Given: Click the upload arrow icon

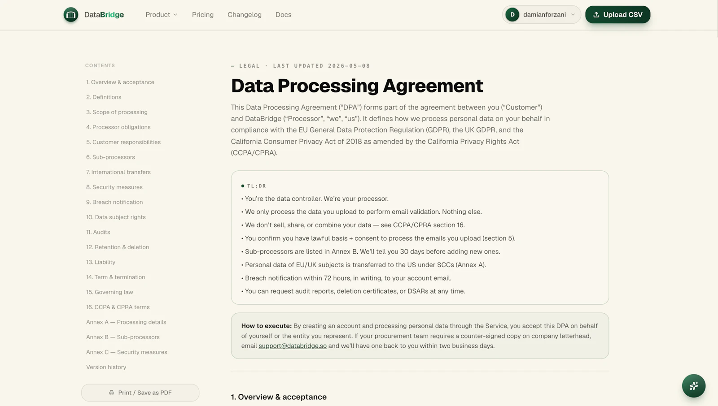Looking at the screenshot, I should (x=596, y=15).
